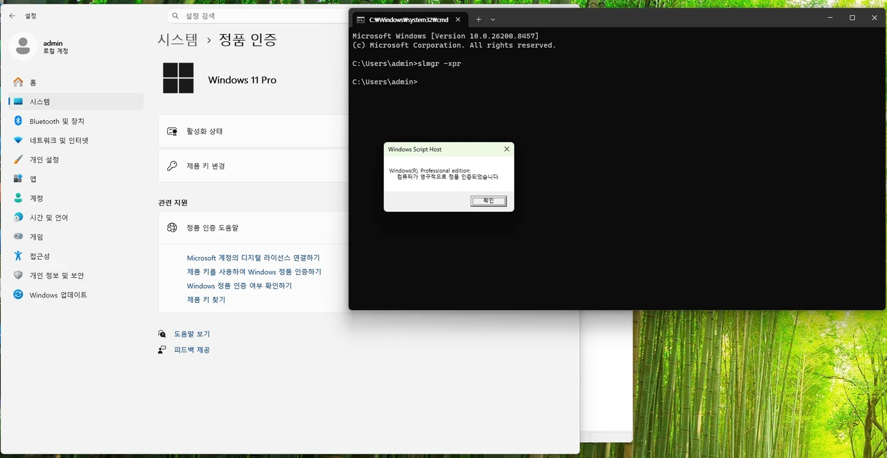The height and width of the screenshot is (458, 887).
Task: Select 시스템 in the Settings sidebar
Action: 76,101
